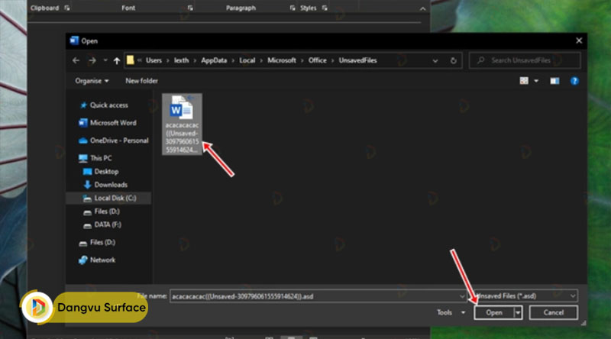Image resolution: width=611 pixels, height=339 pixels.
Task: Change the file view layout icon
Action: pyautogui.click(x=525, y=80)
